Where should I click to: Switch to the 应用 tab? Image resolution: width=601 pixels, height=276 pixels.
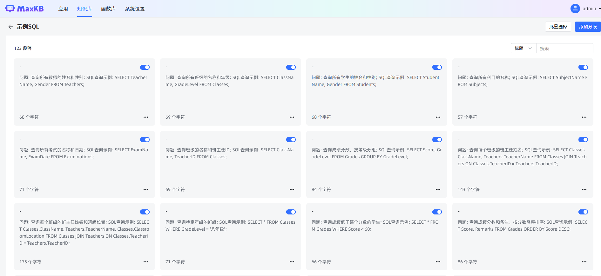coord(63,9)
